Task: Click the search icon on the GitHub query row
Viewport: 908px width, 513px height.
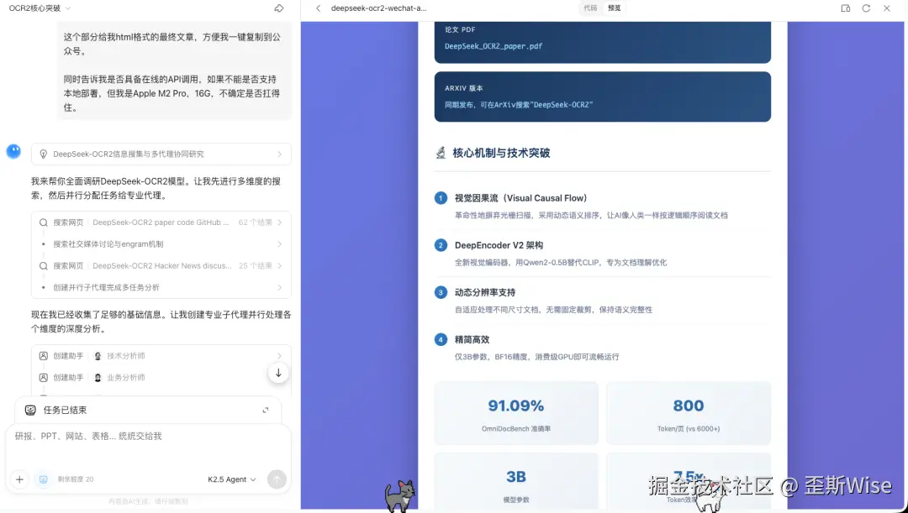Action: (44, 222)
